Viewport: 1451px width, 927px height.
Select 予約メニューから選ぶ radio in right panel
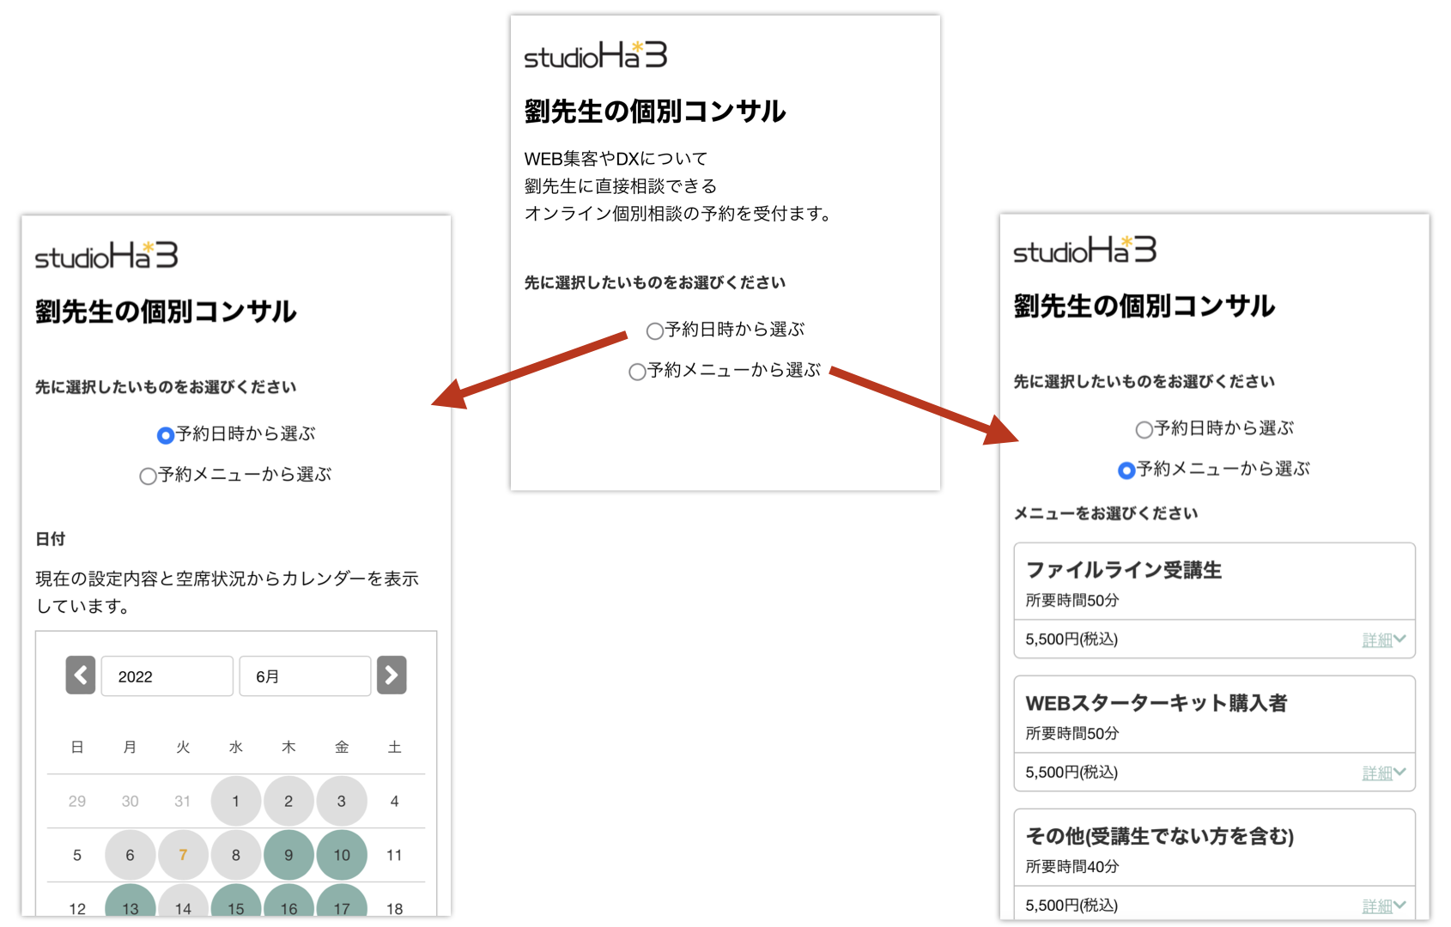1126,470
